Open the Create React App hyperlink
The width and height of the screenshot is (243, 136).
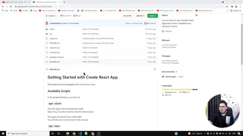point(87,85)
